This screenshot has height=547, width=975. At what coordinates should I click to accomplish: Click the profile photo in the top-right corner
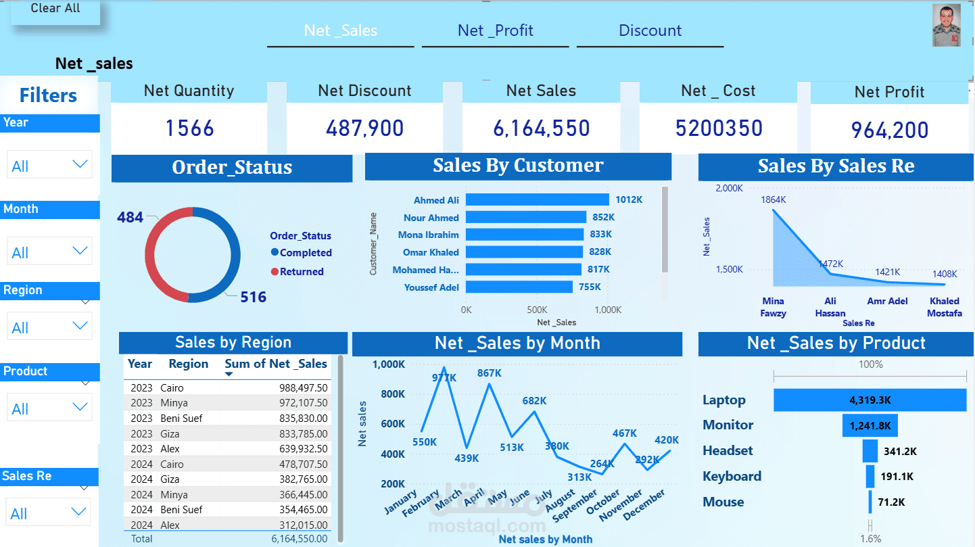coord(947,26)
